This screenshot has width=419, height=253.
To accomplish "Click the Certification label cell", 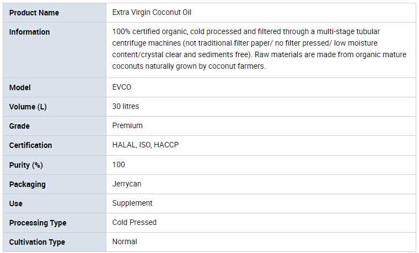I will (31, 145).
